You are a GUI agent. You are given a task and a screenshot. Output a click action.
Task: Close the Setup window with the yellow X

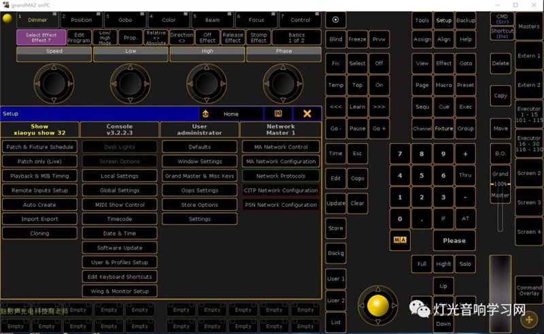[x=307, y=114]
